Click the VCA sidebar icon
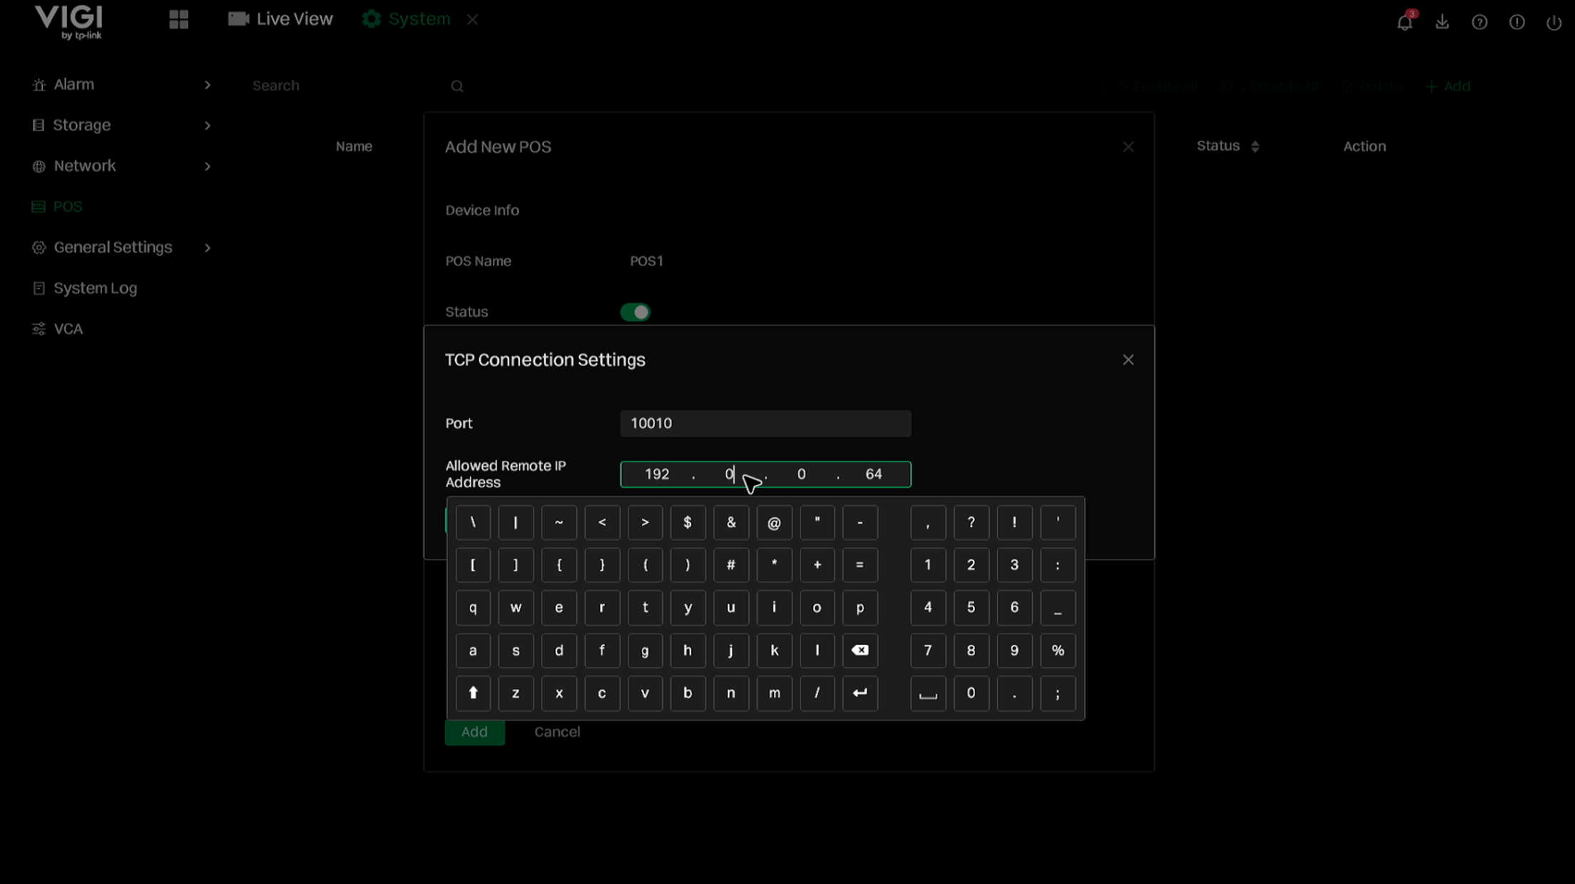The height and width of the screenshot is (884, 1575). pyautogui.click(x=39, y=329)
